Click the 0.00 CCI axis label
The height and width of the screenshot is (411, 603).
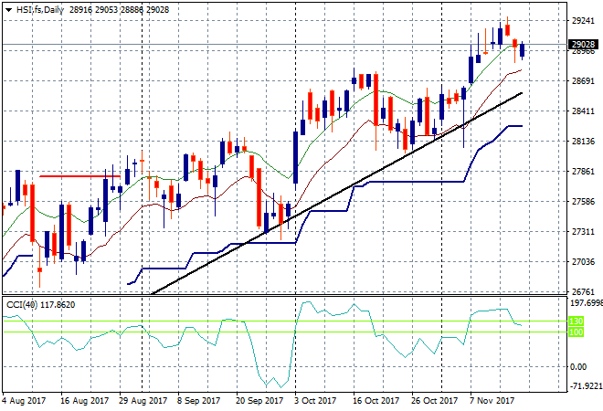(x=578, y=367)
